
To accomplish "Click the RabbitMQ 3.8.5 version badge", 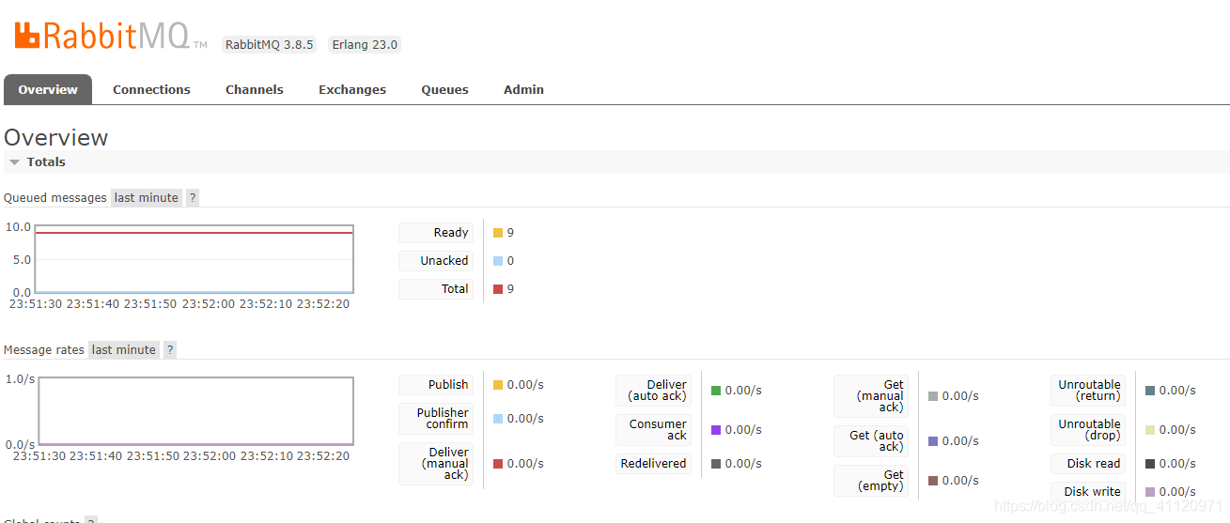I will click(270, 44).
